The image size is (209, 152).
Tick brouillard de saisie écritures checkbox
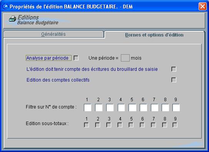point(174,69)
